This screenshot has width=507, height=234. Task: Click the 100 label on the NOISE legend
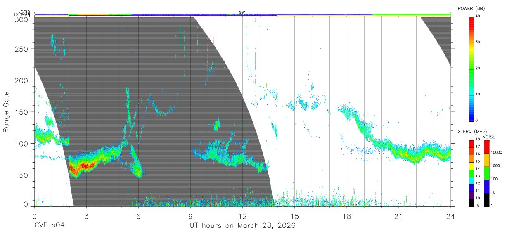point(494,179)
